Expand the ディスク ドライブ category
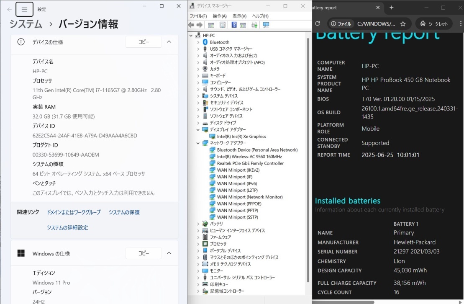The image size is (464, 304). pos(198,123)
